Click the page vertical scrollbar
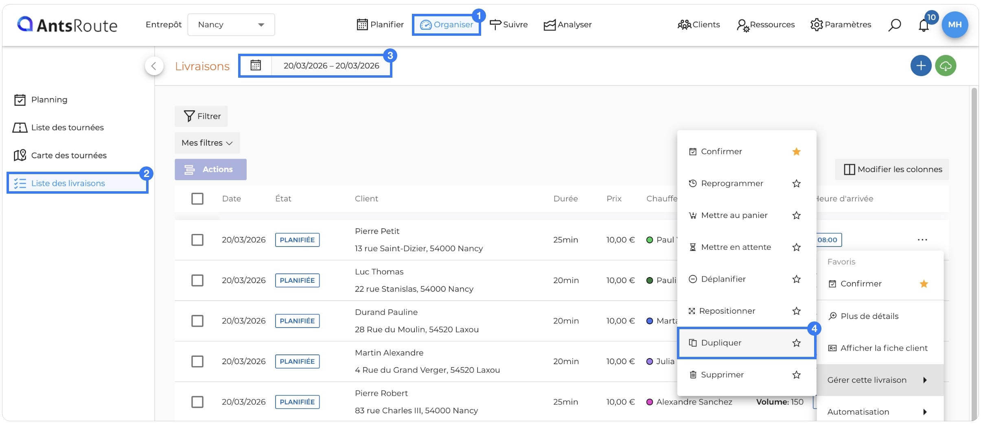The width and height of the screenshot is (981, 426). click(x=974, y=252)
